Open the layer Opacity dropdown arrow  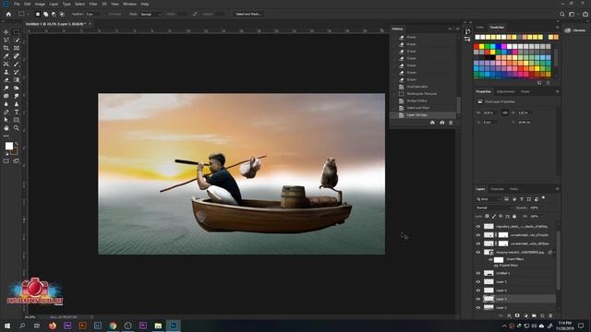(542, 207)
